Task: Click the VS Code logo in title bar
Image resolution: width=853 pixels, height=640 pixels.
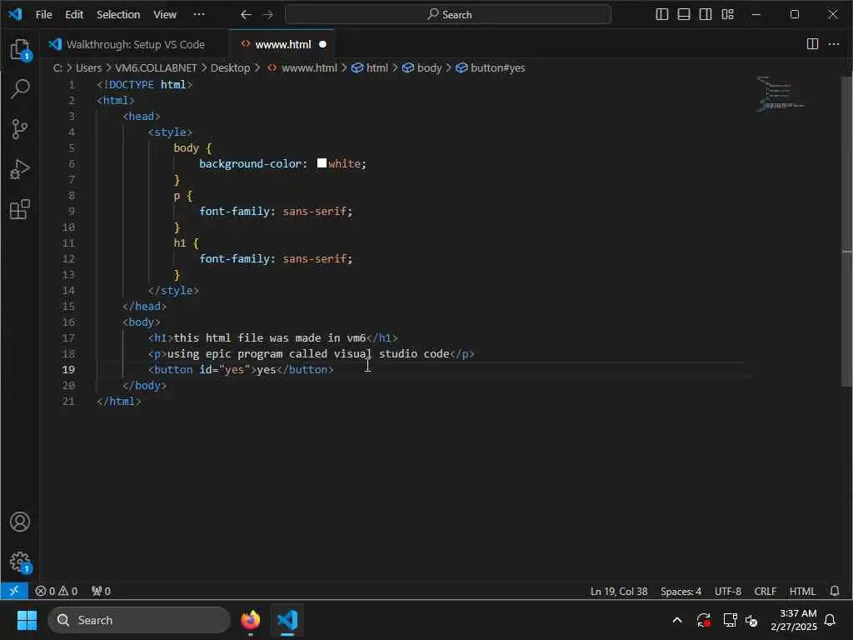Action: click(15, 14)
